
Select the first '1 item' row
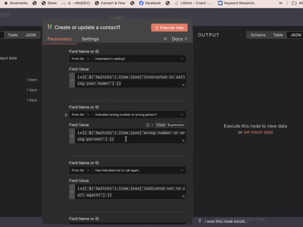32,80
